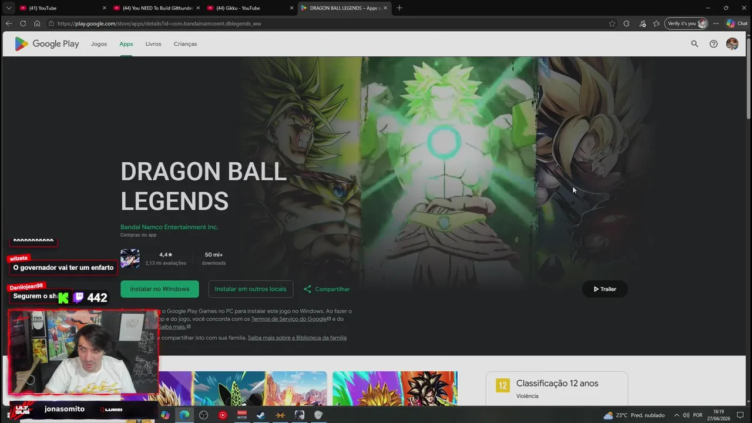Open the Google account avatar menu
This screenshot has height=423, width=752.
click(732, 44)
